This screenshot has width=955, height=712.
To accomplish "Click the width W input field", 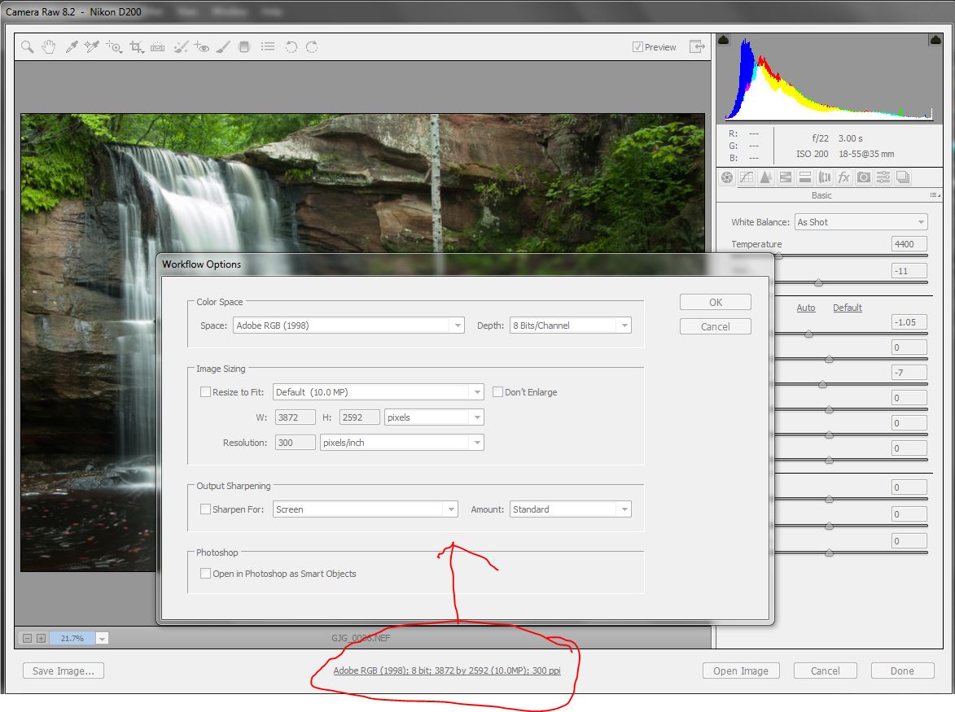I will pyautogui.click(x=296, y=417).
